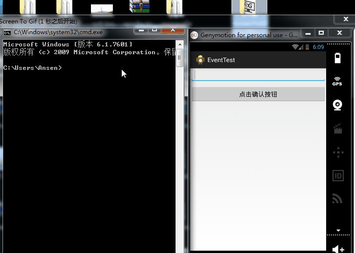Click the landscape image thumbnail on the desktop
Image resolution: width=355 pixels, height=253 pixels.
(x=102, y=9)
